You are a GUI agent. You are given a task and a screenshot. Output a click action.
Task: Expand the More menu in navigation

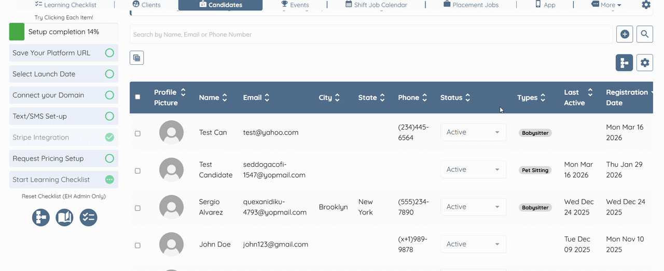click(606, 5)
